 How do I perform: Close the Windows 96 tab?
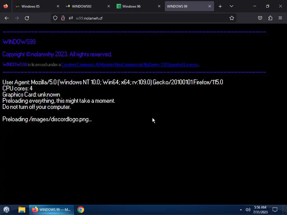pyautogui.click(x=159, y=6)
